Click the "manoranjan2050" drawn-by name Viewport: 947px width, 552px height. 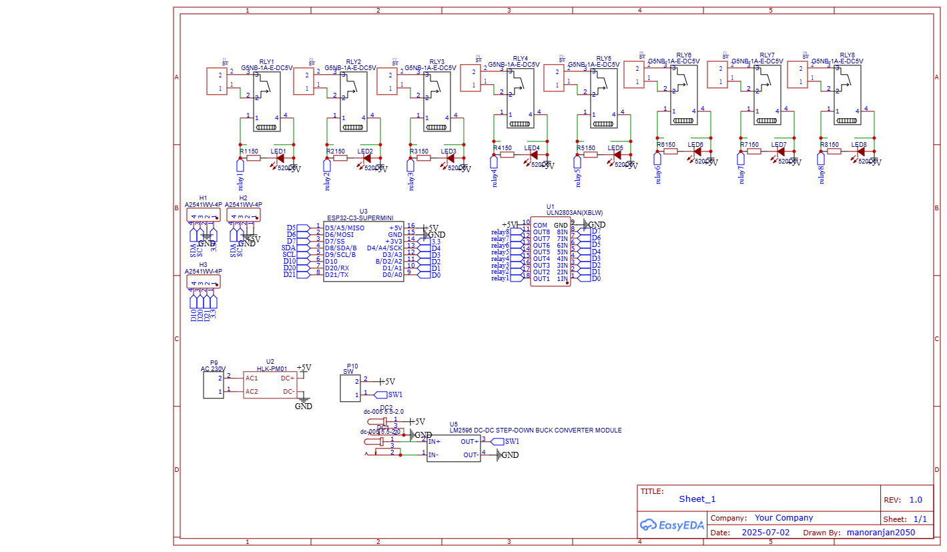click(881, 533)
